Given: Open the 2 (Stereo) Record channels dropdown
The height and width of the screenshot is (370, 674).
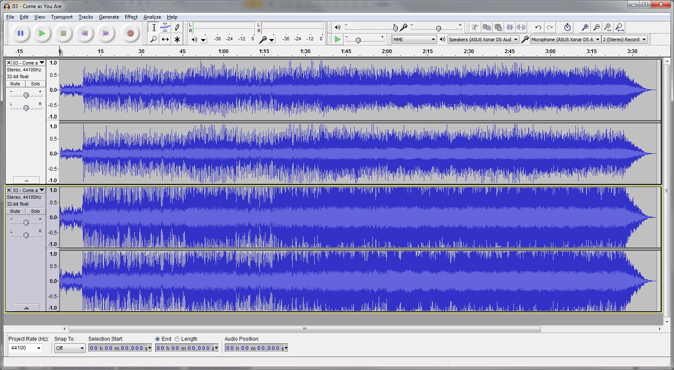Looking at the screenshot, I should click(624, 40).
